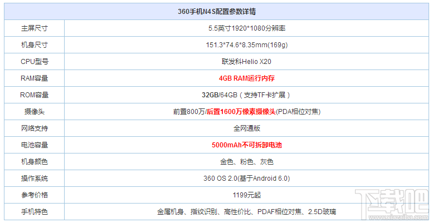The height and width of the screenshot is (223, 433).
Task: Select the 机身颜色 row label
Action: pos(34,162)
